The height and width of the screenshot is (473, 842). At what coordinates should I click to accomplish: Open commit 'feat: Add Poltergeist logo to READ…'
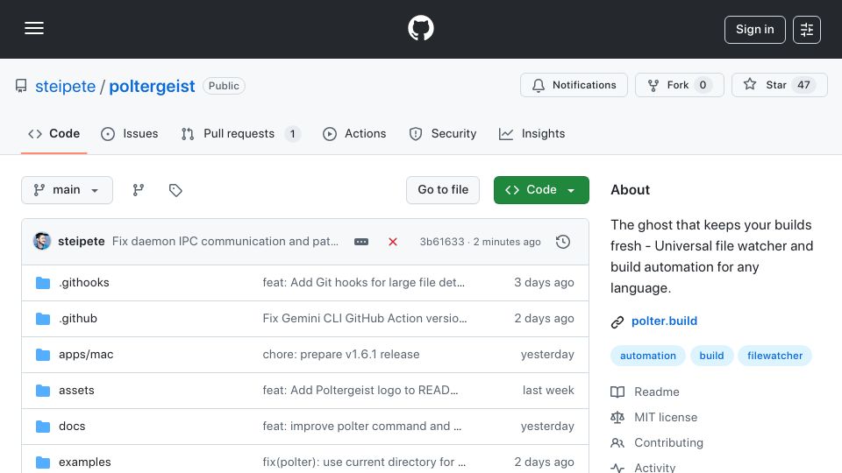[x=360, y=391]
